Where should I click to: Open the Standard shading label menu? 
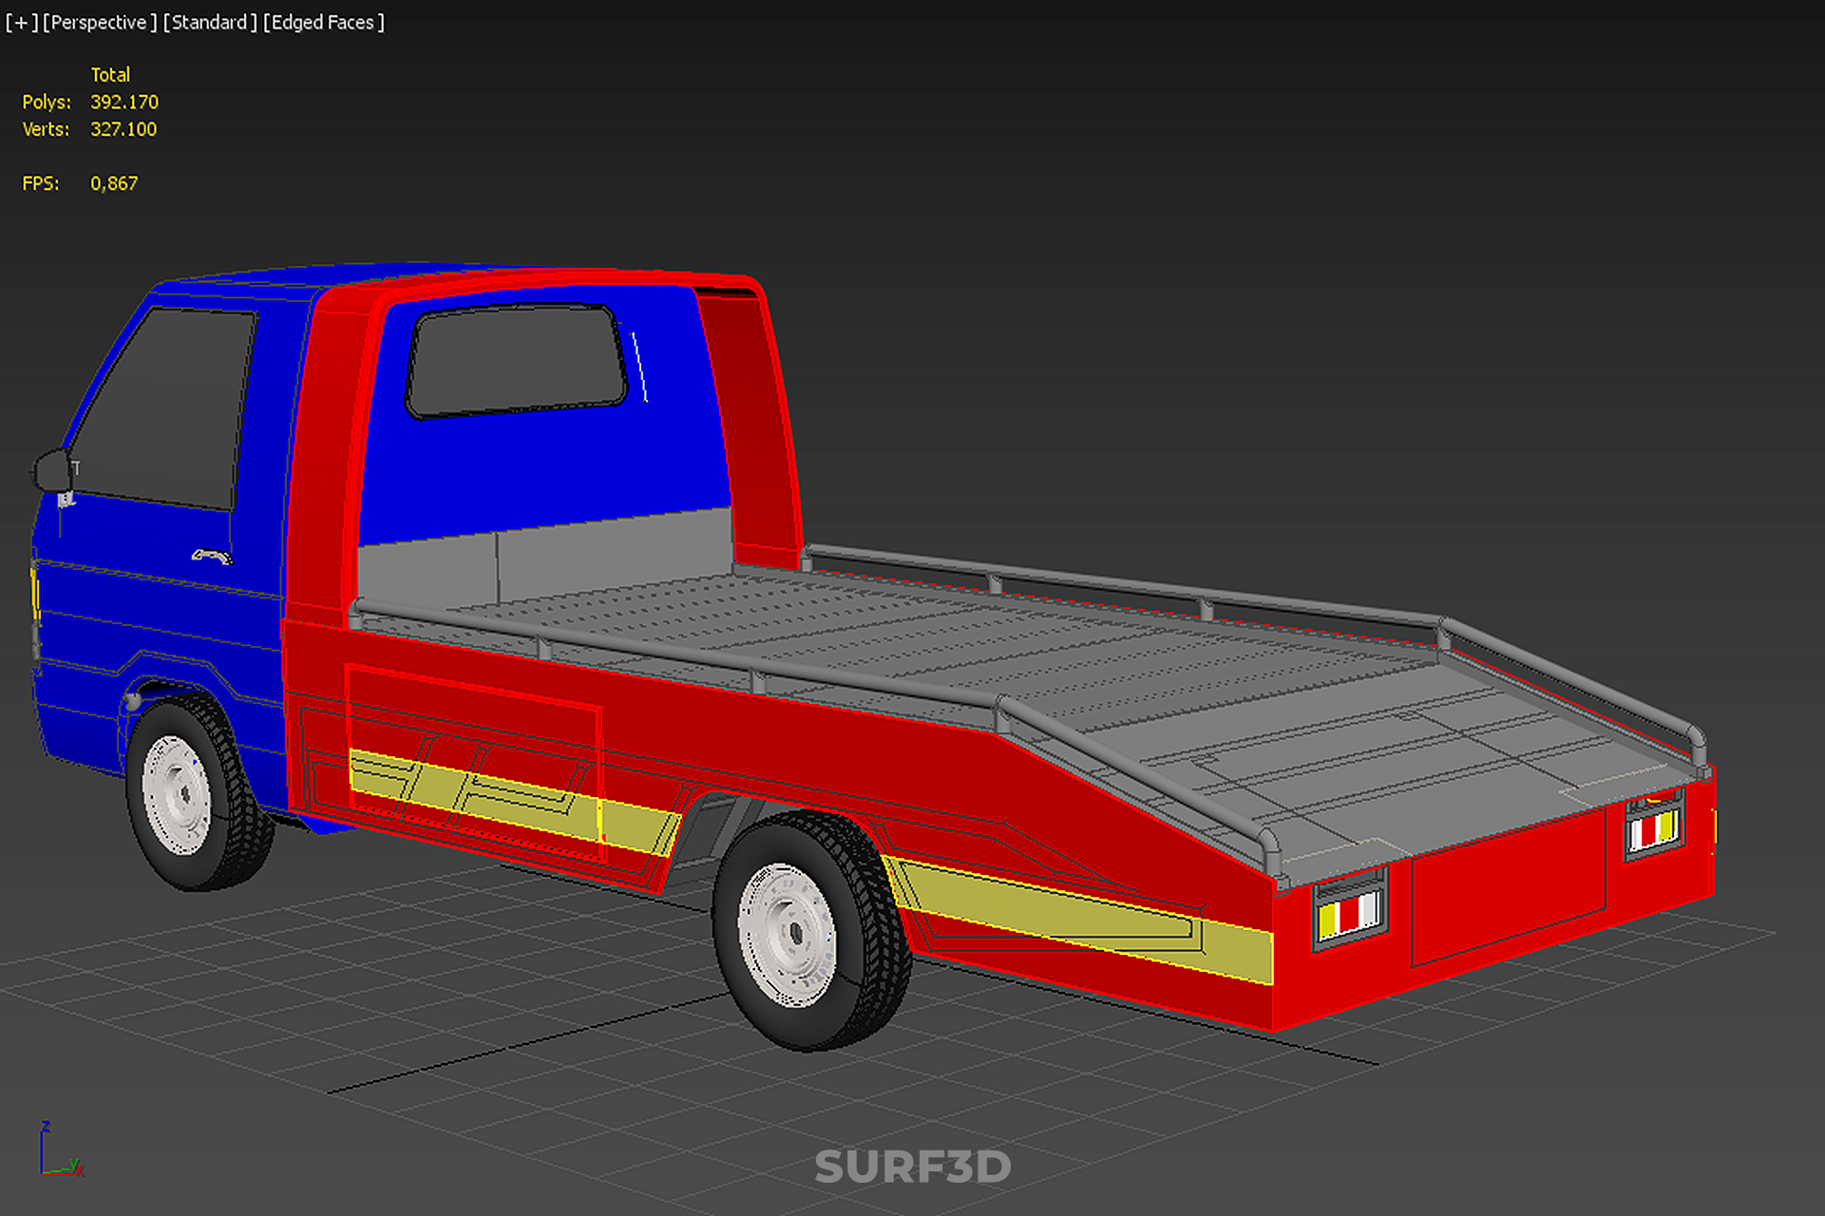(x=209, y=22)
